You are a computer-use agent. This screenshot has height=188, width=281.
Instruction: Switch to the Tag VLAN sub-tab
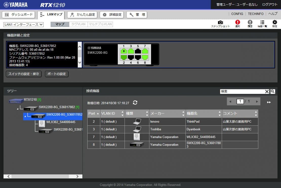(x=78, y=24)
